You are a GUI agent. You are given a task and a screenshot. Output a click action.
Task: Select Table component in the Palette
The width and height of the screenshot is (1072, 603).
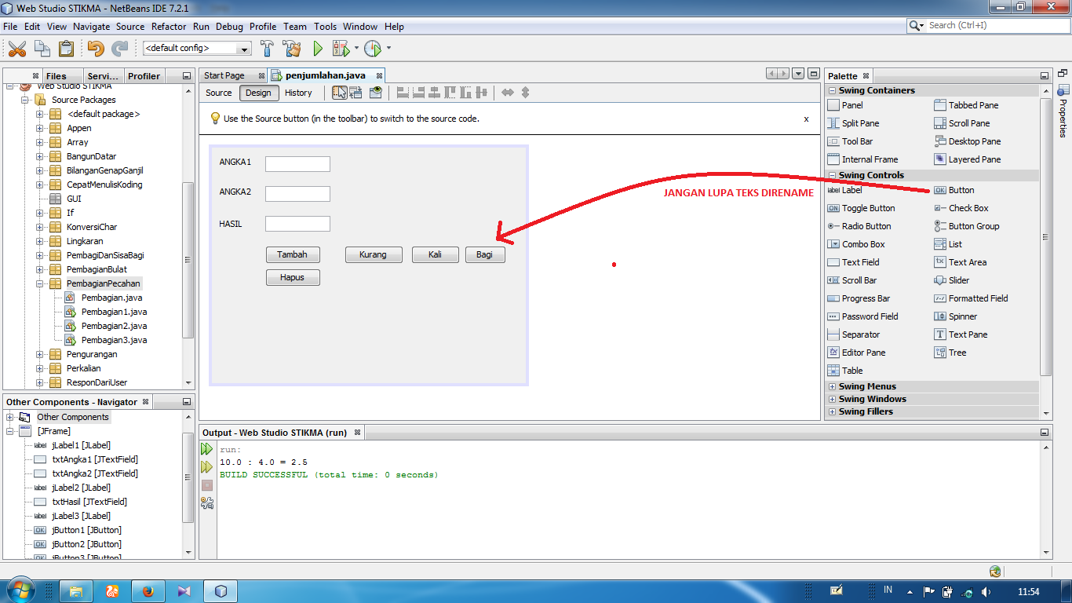(x=844, y=371)
